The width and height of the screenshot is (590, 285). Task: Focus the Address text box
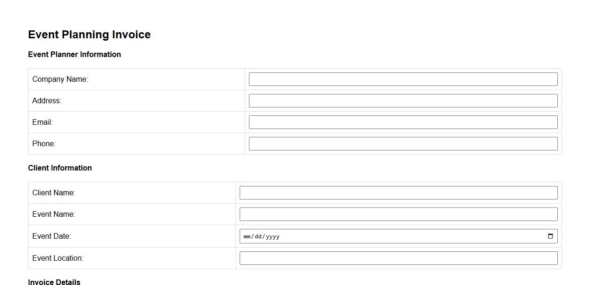pos(403,101)
